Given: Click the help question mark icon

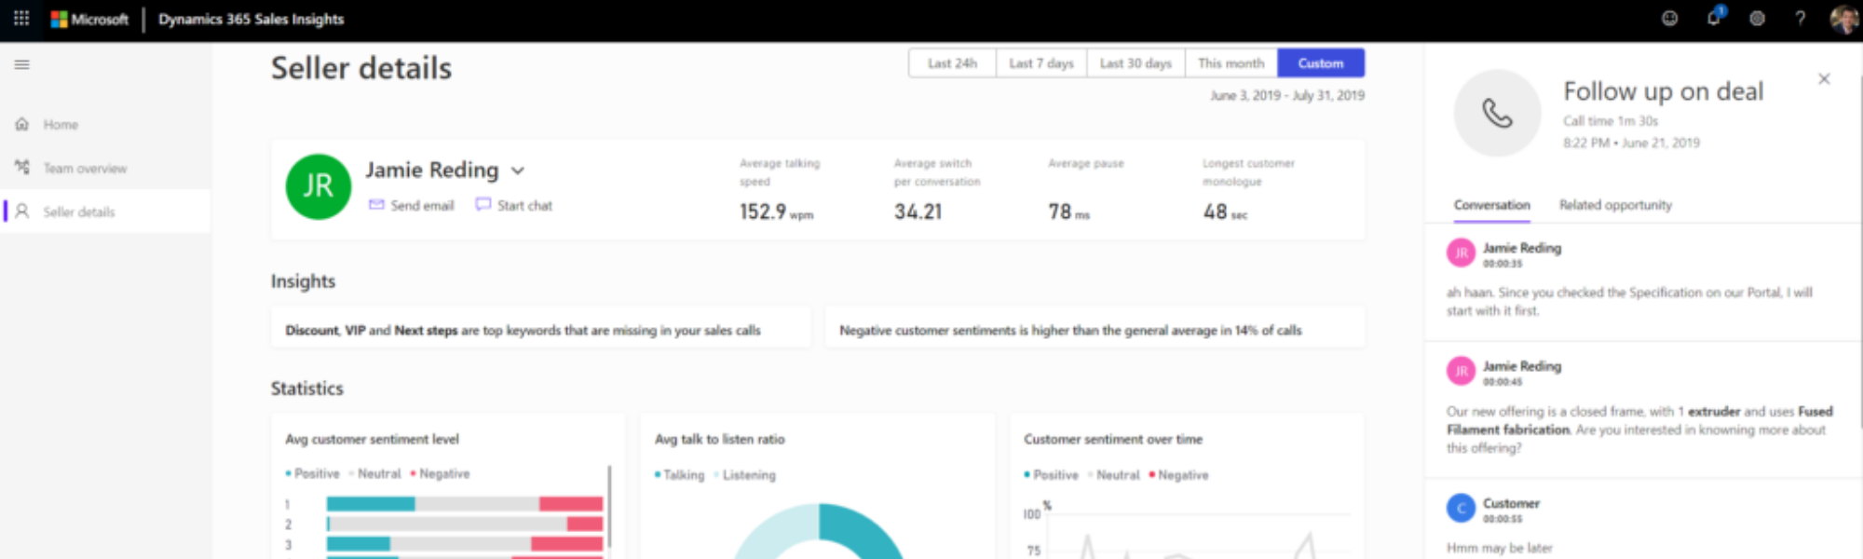Looking at the screenshot, I should (1800, 19).
